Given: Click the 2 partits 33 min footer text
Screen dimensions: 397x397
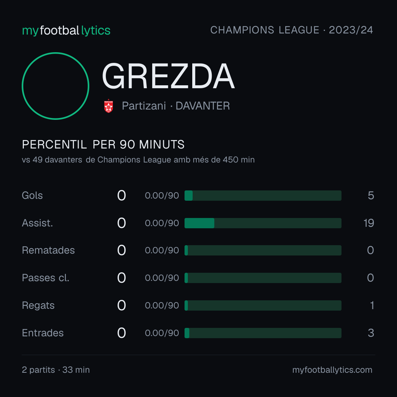Looking at the screenshot, I should tap(56, 370).
